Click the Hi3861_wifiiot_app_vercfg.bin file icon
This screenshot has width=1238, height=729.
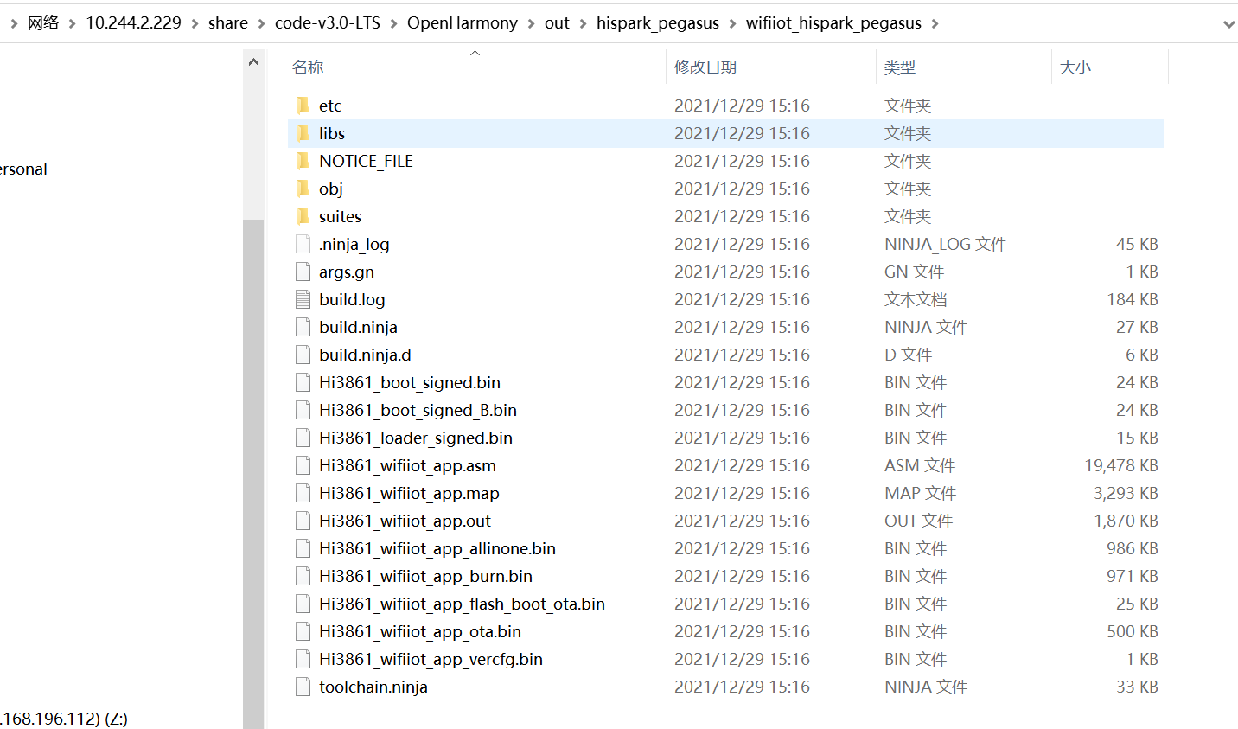[x=303, y=659]
